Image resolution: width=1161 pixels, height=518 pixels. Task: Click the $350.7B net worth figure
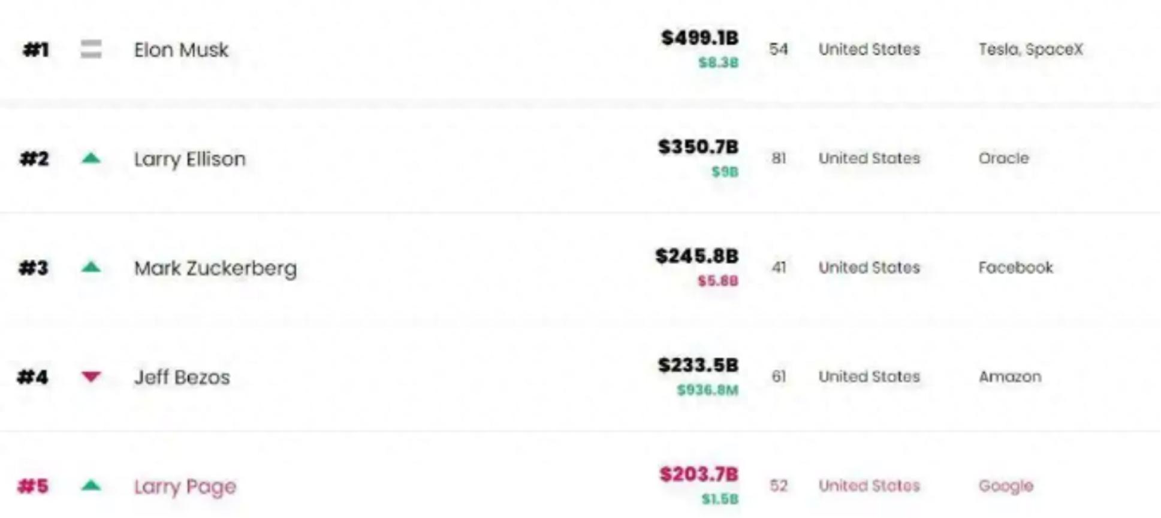[x=698, y=147]
